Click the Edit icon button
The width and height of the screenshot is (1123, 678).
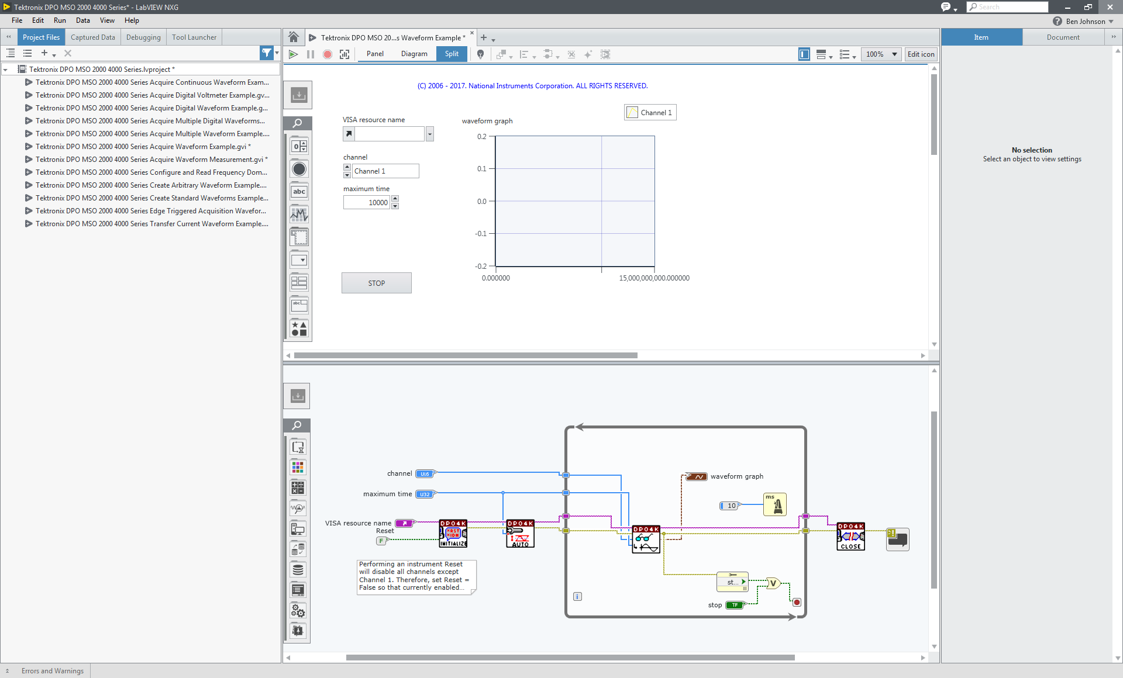click(x=921, y=54)
